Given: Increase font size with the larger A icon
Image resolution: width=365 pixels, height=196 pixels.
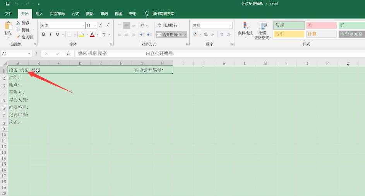Looking at the screenshot, I should tap(101, 25).
